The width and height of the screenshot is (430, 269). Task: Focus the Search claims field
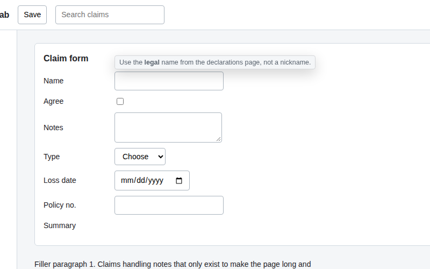110,15
